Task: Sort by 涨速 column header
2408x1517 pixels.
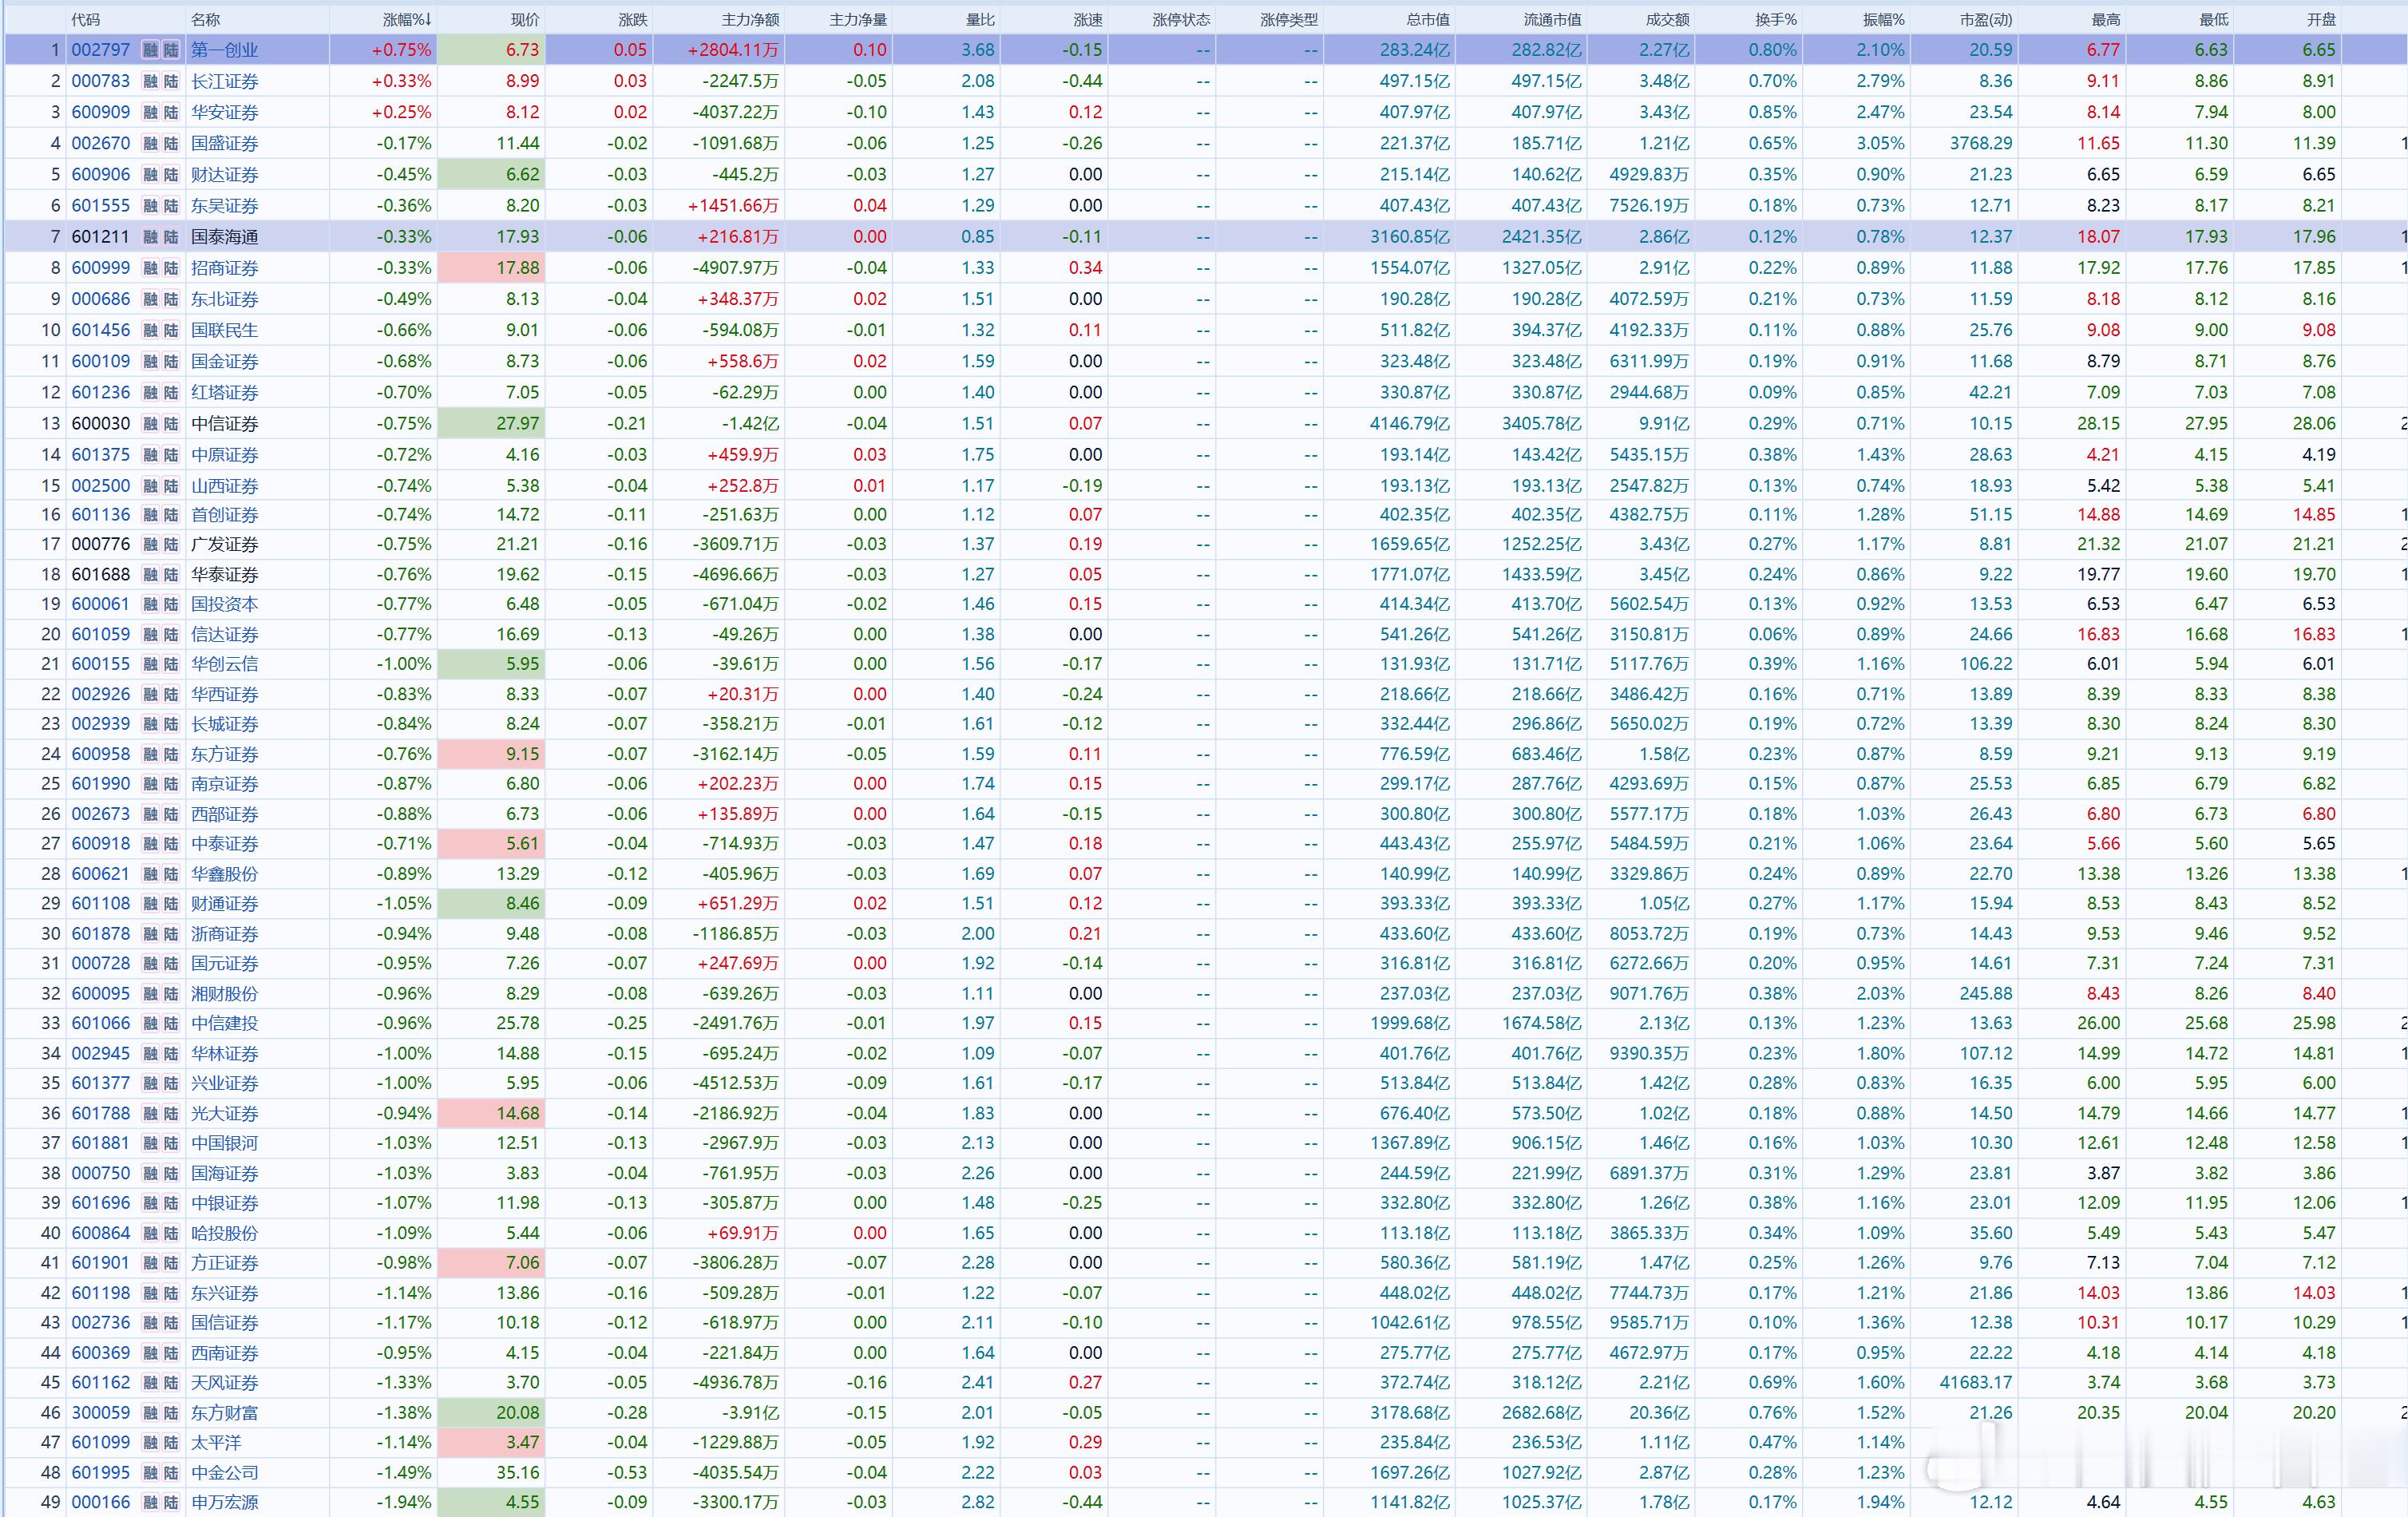Action: pos(1088,20)
